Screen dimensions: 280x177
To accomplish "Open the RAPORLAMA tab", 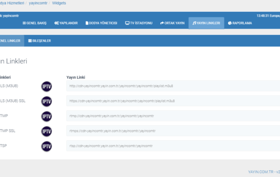I will coord(240,23).
